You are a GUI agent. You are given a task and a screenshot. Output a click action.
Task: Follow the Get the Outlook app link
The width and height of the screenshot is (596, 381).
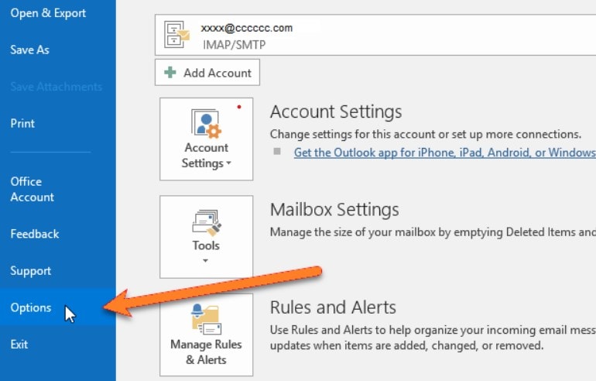(x=445, y=152)
